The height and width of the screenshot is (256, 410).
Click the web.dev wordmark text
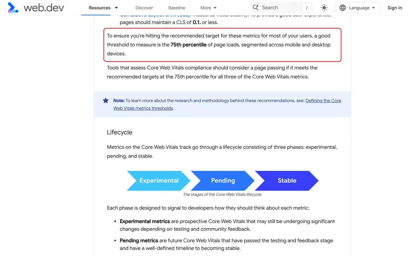pos(44,8)
